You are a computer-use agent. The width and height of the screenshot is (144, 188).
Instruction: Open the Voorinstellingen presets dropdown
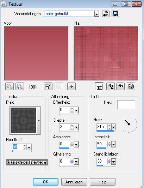click(x=96, y=14)
